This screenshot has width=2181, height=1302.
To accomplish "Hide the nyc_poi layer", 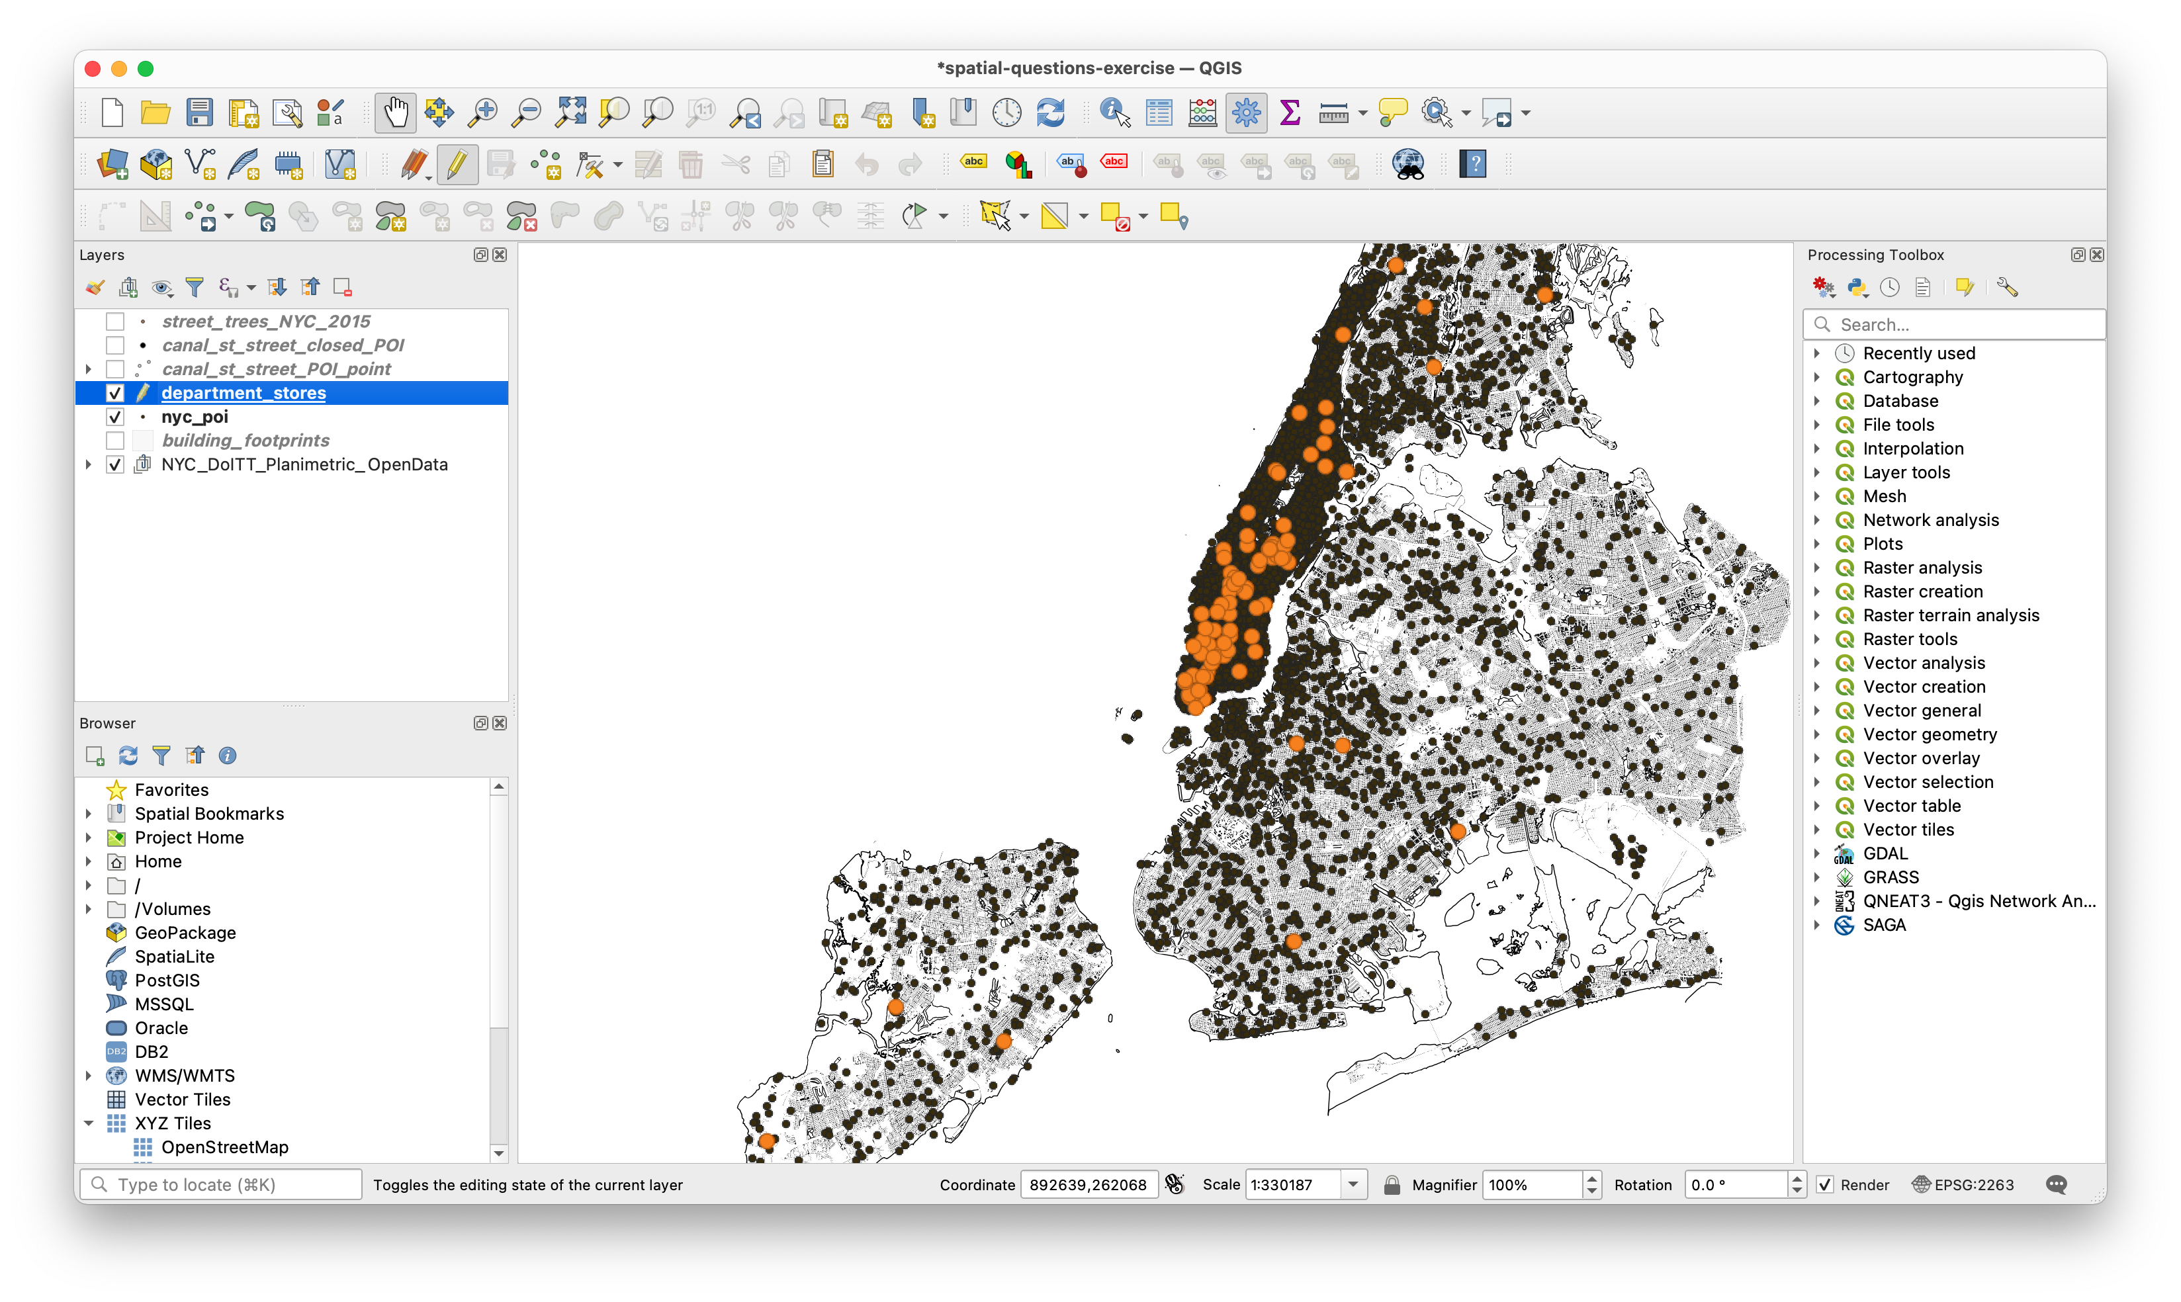I will (115, 417).
